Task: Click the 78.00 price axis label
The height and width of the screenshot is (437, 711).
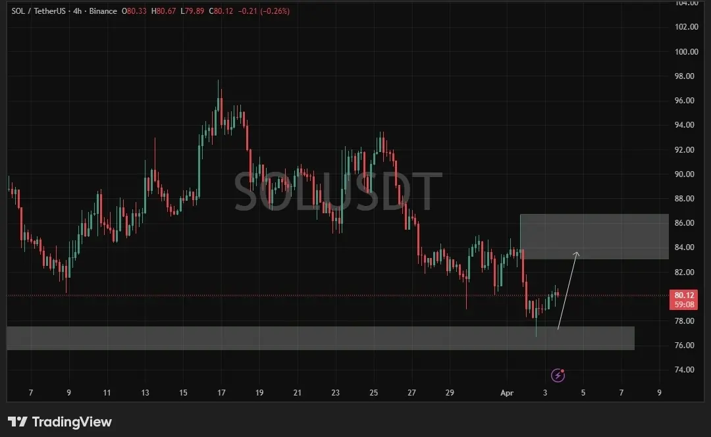Action: [685, 321]
